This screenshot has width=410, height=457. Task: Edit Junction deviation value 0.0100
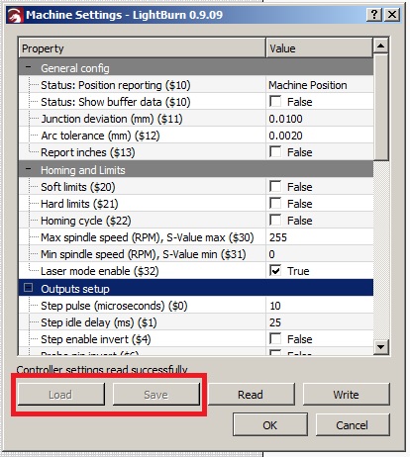coord(320,119)
